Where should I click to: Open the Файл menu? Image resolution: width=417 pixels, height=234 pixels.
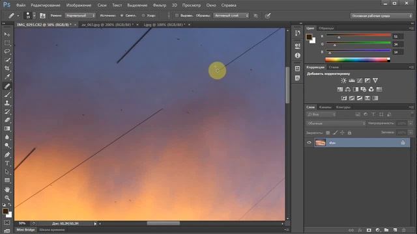point(20,5)
